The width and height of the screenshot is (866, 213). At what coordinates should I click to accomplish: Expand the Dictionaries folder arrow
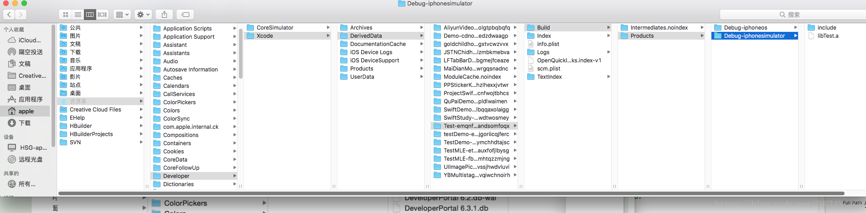point(234,184)
